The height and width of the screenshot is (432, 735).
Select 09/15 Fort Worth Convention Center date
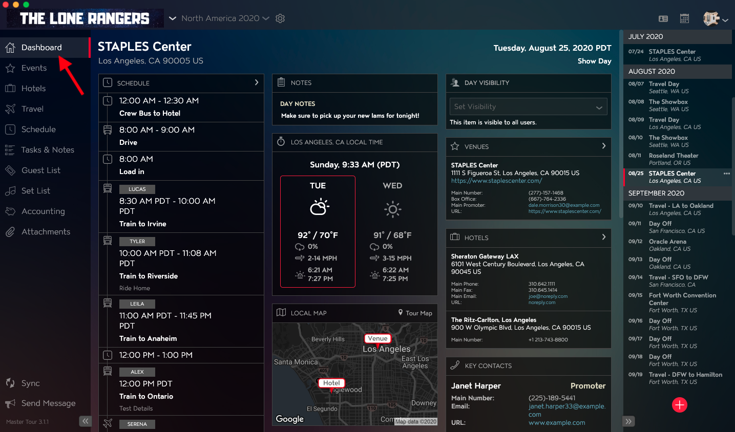[677, 303]
